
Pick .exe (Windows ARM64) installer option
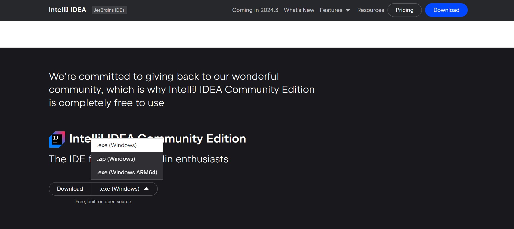click(127, 172)
